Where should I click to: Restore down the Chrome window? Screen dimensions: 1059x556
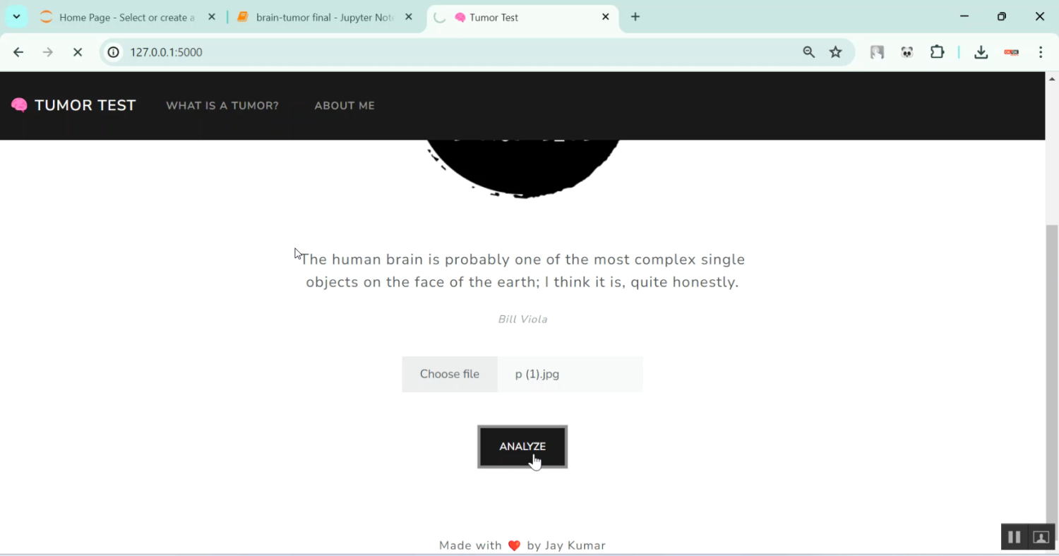(1002, 17)
